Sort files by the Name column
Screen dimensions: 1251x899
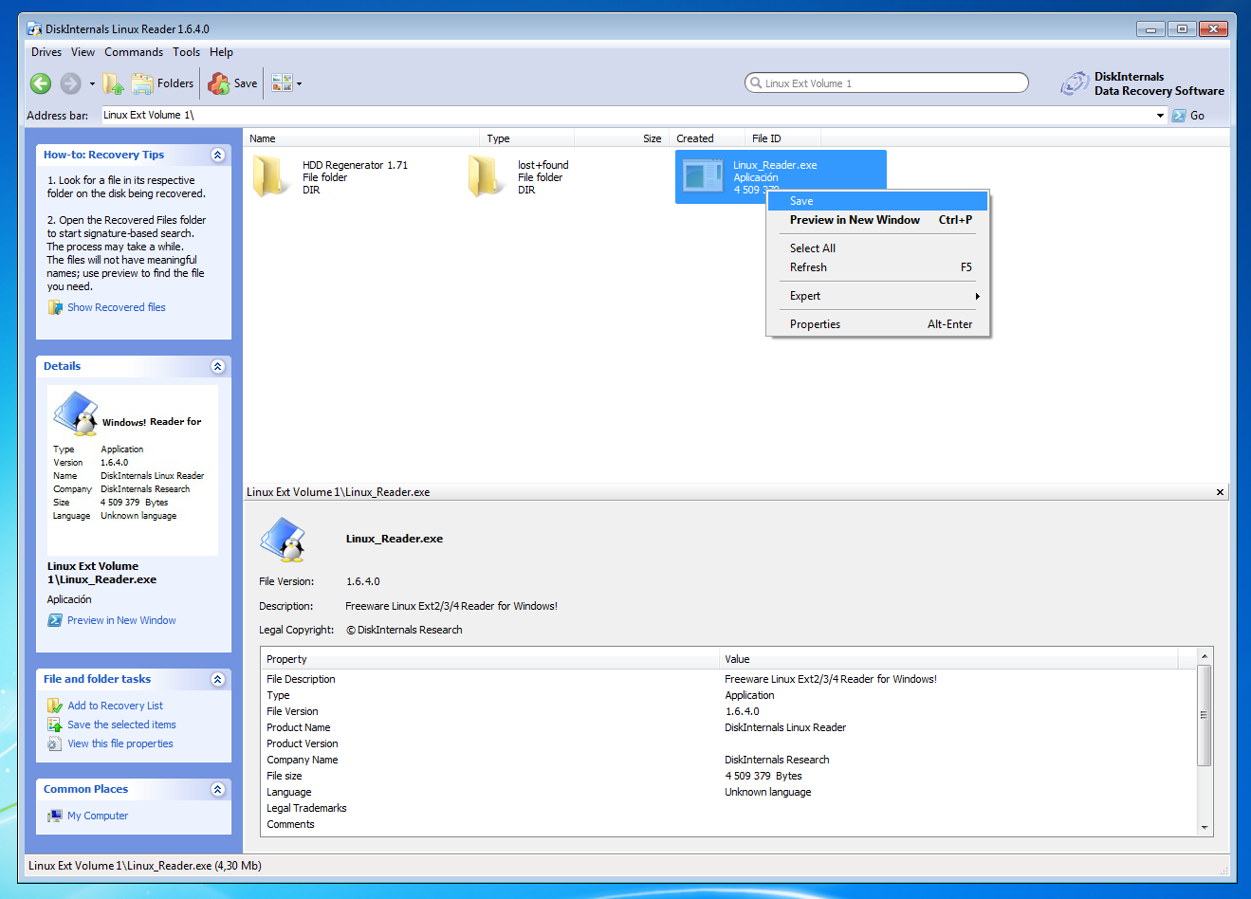(x=361, y=138)
